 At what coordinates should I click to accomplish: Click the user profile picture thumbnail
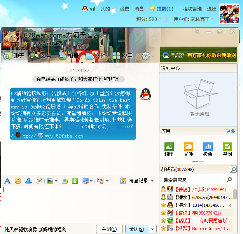pos(229,14)
